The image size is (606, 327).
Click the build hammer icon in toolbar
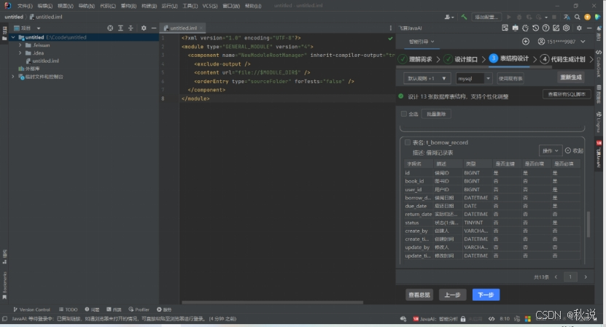click(464, 17)
